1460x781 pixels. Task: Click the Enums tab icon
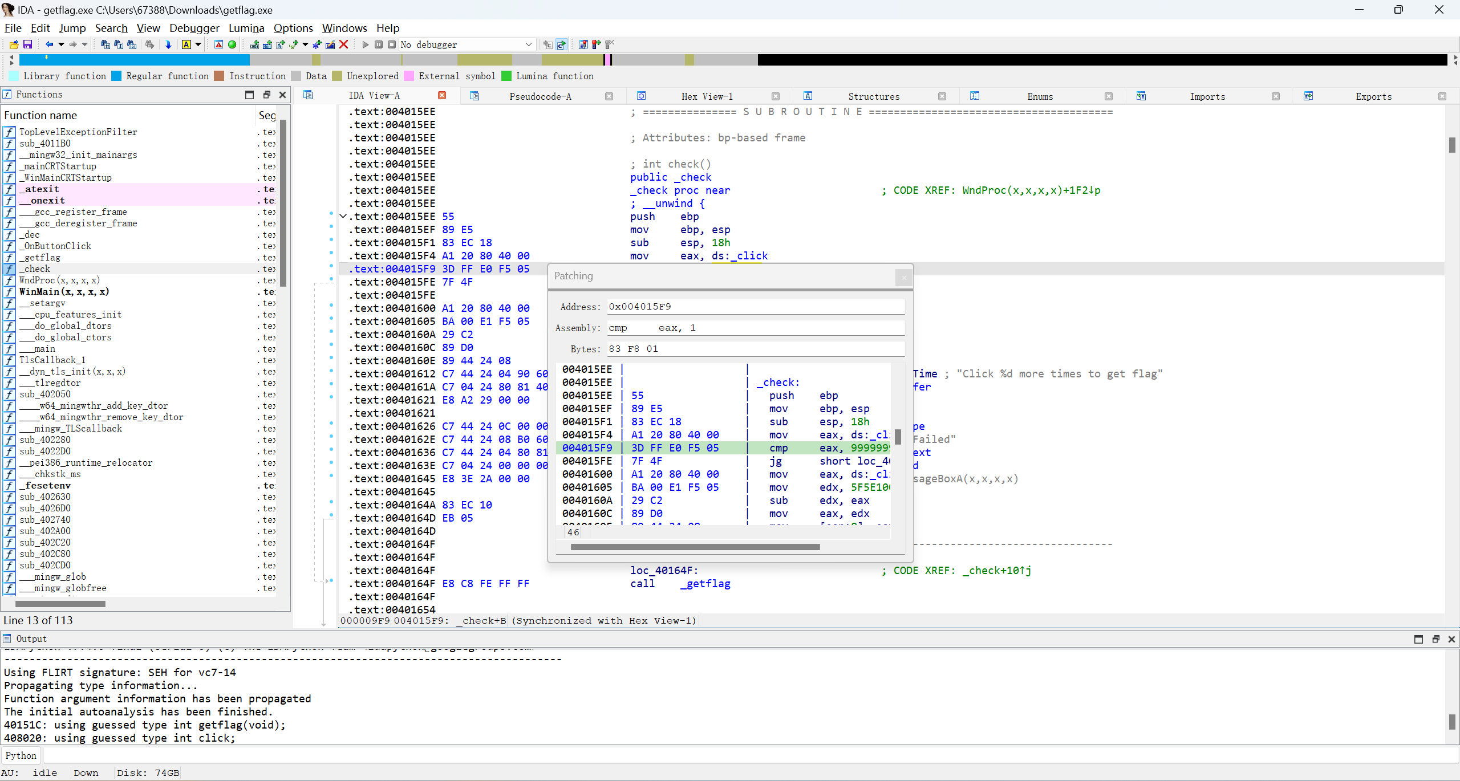pyautogui.click(x=975, y=96)
